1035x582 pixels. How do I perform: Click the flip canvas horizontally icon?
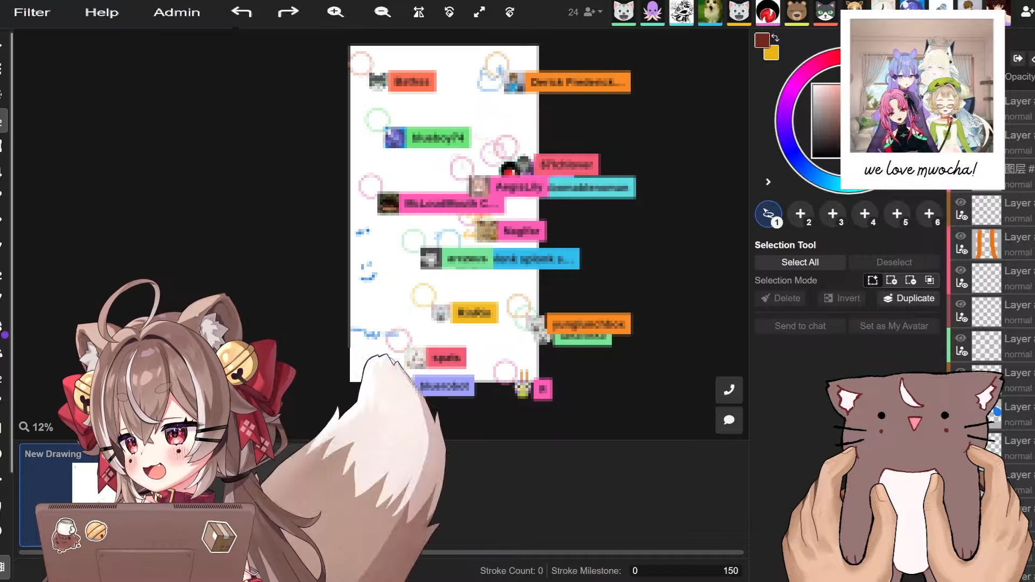pyautogui.click(x=419, y=12)
